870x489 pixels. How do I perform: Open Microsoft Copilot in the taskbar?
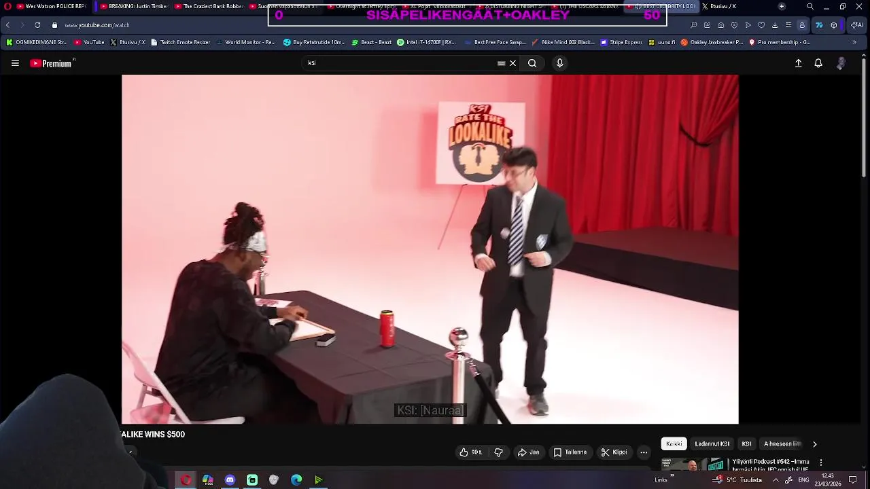click(x=208, y=480)
